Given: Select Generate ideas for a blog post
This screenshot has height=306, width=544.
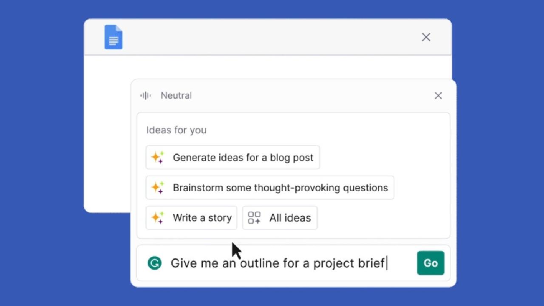Looking at the screenshot, I should (x=243, y=158).
